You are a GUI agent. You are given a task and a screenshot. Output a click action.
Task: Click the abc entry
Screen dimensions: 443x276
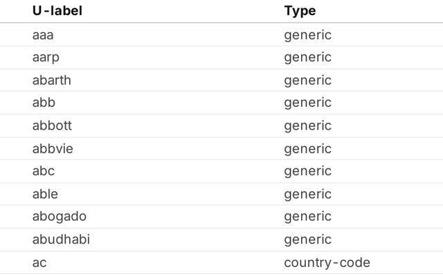[x=43, y=171]
